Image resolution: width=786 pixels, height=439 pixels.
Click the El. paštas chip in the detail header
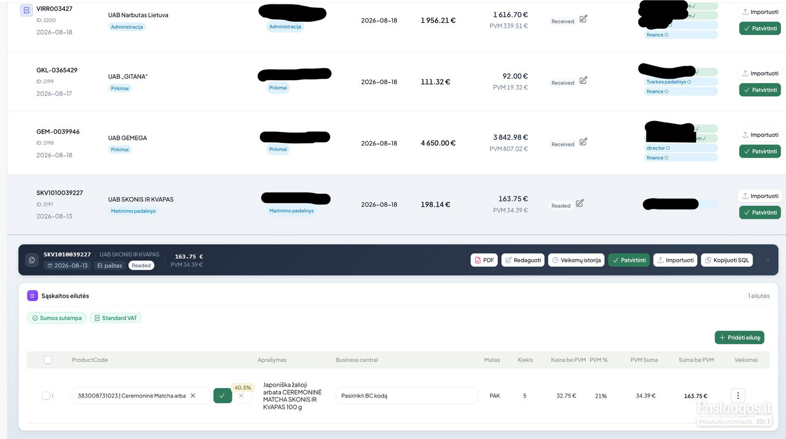pyautogui.click(x=110, y=266)
